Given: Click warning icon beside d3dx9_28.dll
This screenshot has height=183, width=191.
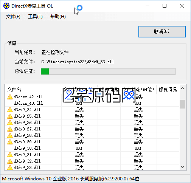Looking at the screenshot, I should tap(10, 135).
